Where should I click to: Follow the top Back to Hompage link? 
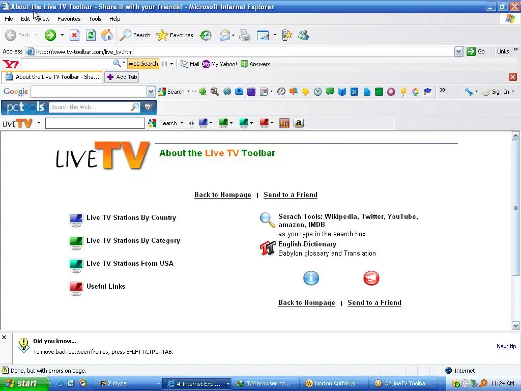223,194
